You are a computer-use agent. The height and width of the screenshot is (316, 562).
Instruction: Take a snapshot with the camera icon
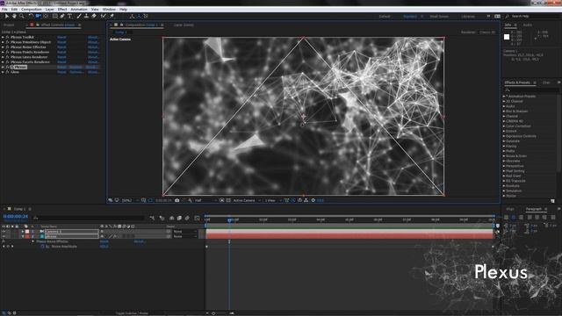click(x=177, y=200)
